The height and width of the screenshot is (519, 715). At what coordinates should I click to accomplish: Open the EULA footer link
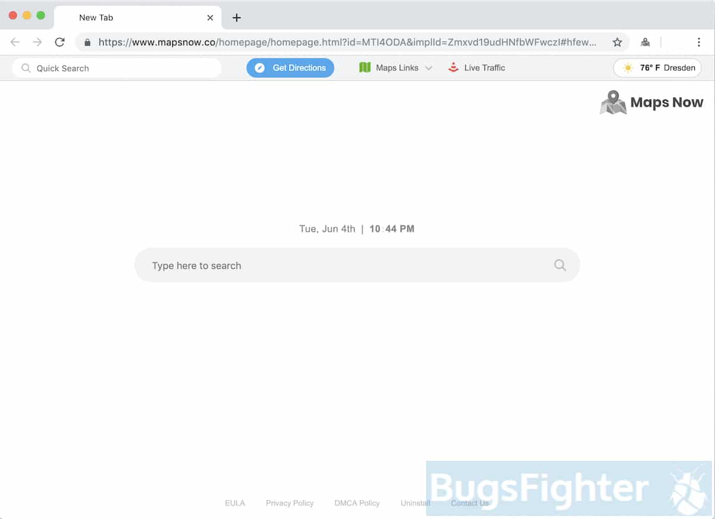pyautogui.click(x=235, y=503)
